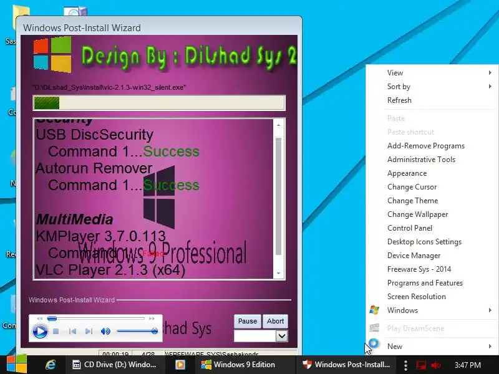
Task: Click the 3:47 PM taskbar clock
Action: coord(467,365)
